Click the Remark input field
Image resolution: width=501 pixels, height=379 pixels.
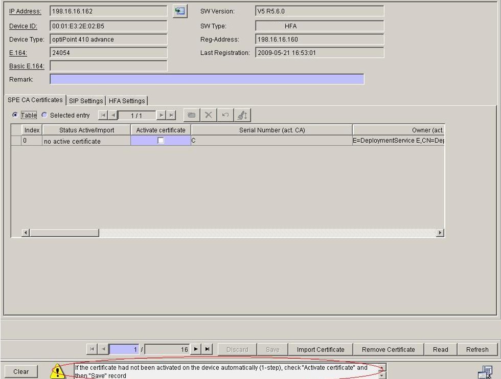click(207, 79)
